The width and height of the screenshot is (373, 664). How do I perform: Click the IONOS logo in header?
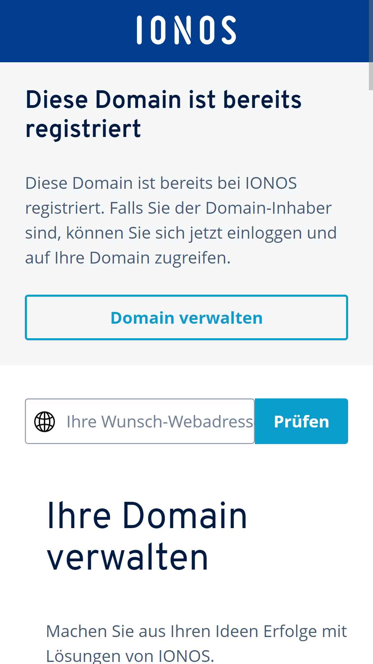pyautogui.click(x=186, y=30)
